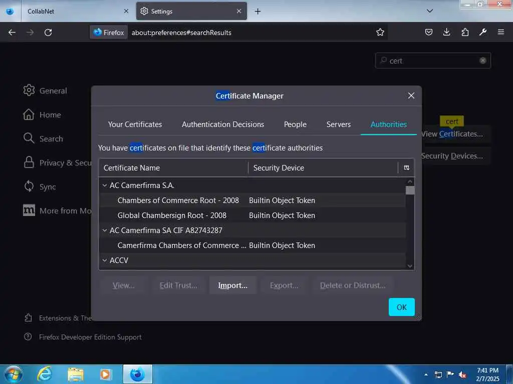This screenshot has height=384, width=513.
Task: Click the Edit Trust... button
Action: [178, 285]
